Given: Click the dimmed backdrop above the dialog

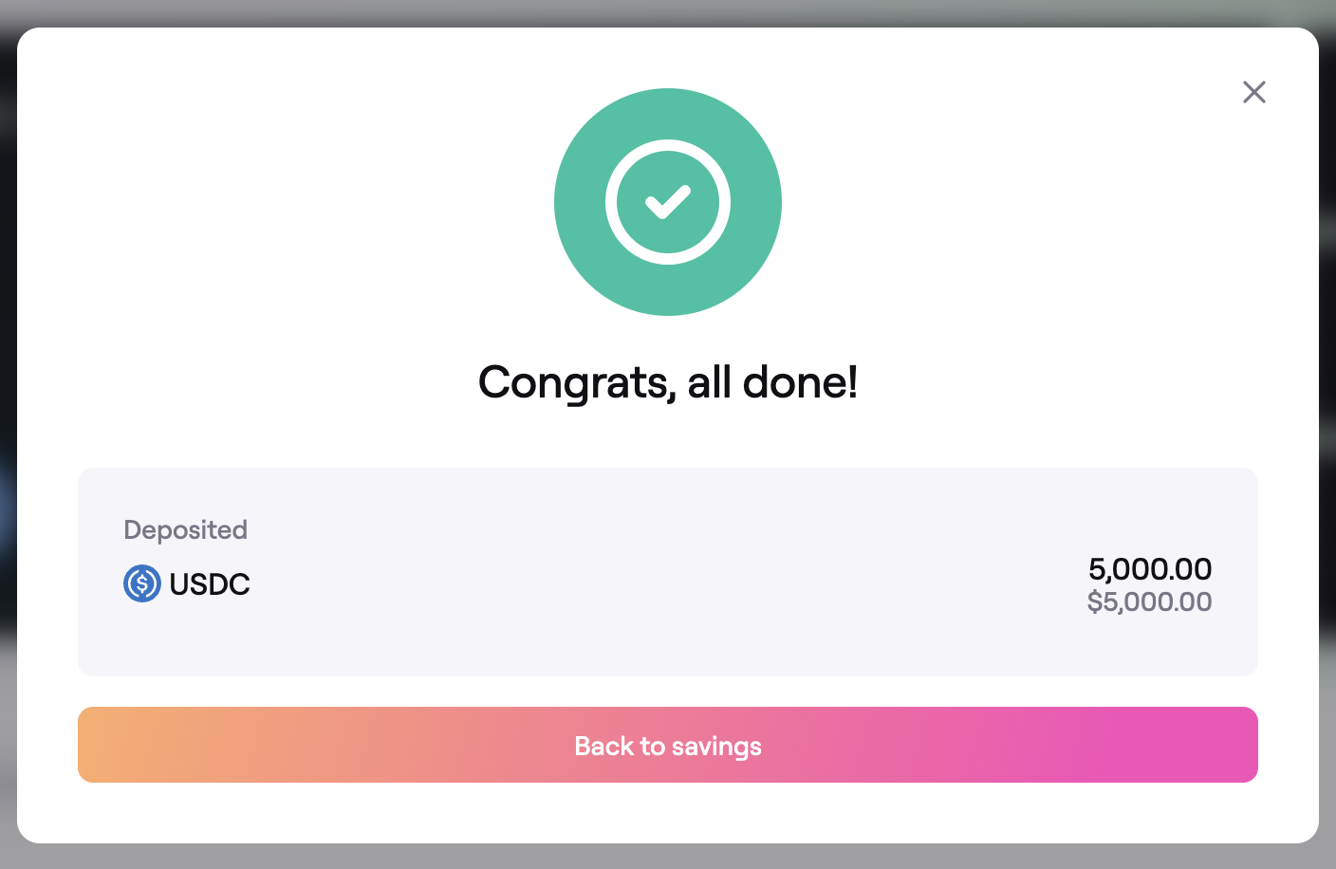Looking at the screenshot, I should coord(668,12).
